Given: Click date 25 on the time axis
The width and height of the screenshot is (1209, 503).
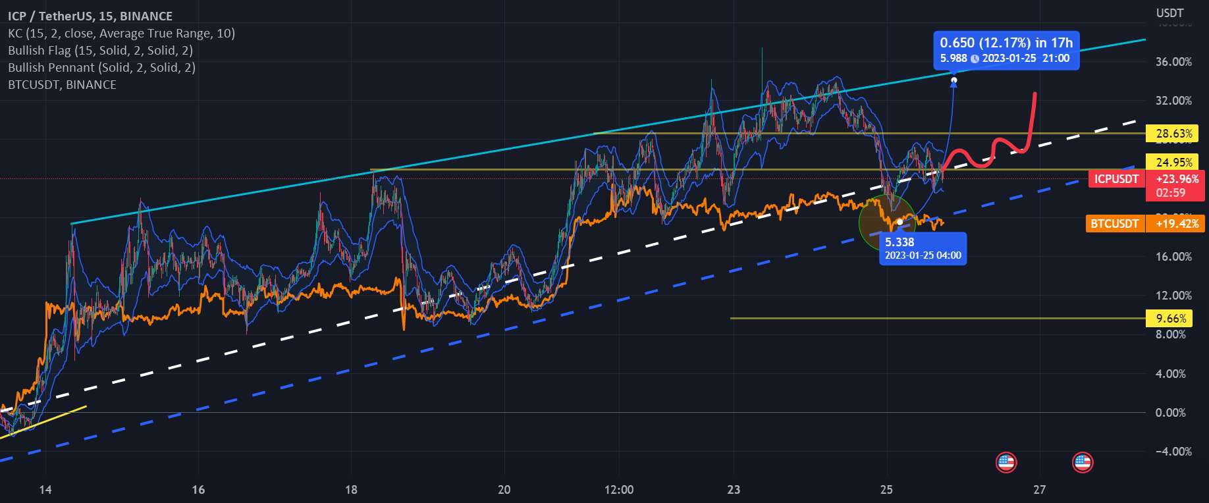Looking at the screenshot, I should pyautogui.click(x=886, y=489).
